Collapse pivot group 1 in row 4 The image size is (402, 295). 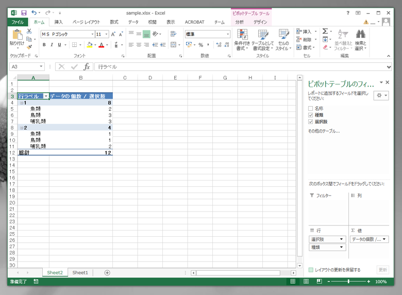pos(22,103)
